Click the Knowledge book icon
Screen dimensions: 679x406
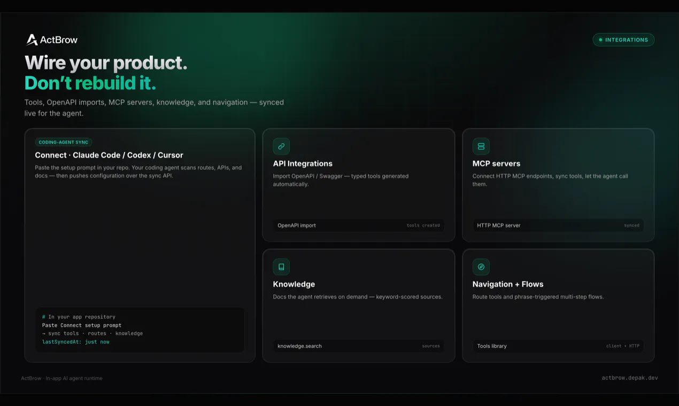pos(281,267)
